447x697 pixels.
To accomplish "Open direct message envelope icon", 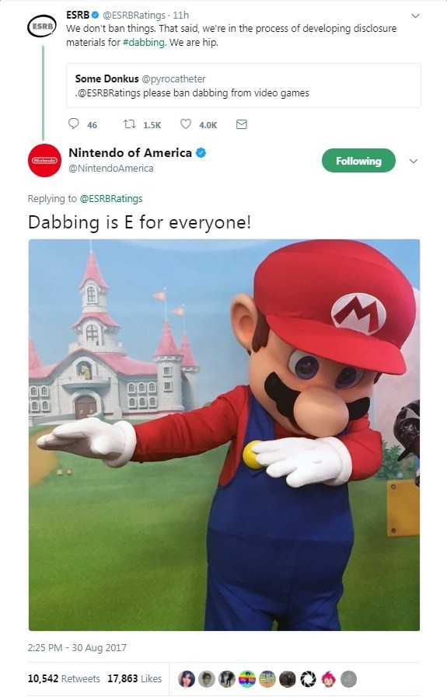I will [242, 124].
